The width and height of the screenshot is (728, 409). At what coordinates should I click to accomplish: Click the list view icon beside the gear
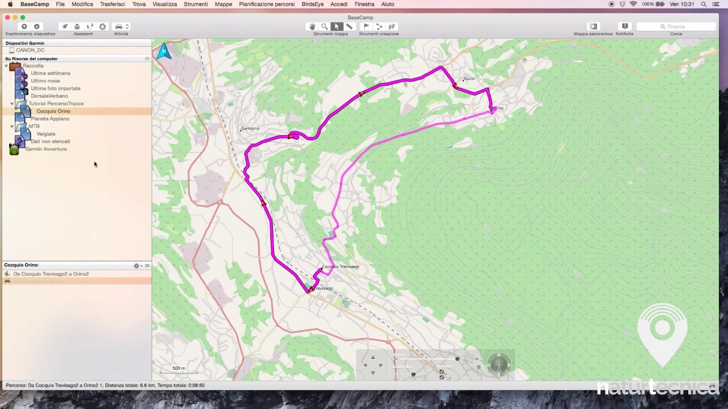tap(147, 266)
